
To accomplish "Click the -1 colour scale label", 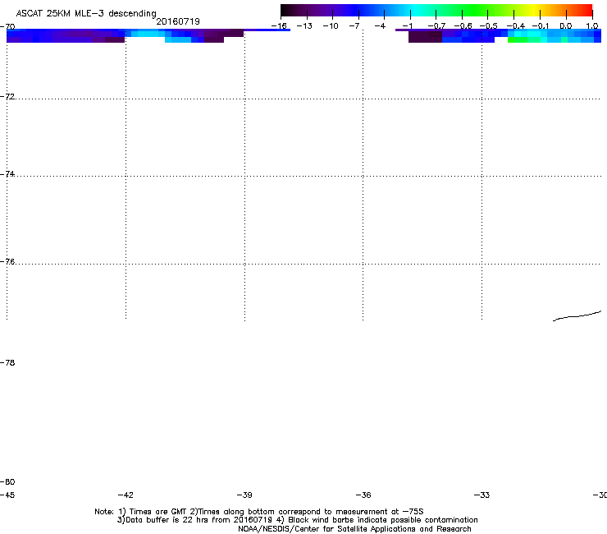I will point(407,26).
